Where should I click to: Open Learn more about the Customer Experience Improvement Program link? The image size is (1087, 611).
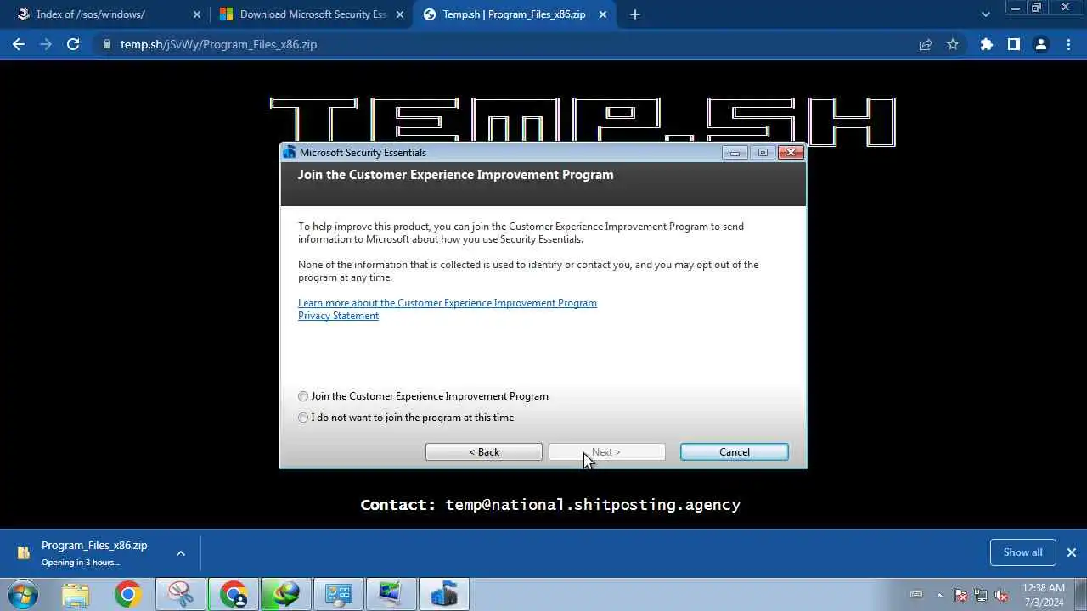[x=448, y=303]
